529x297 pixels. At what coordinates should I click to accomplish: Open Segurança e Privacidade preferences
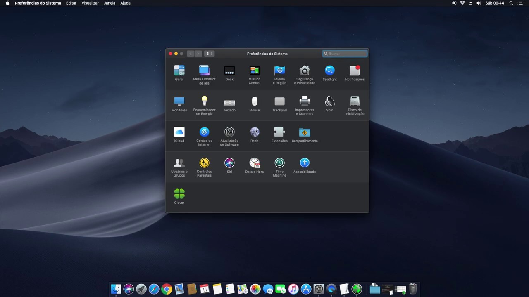tap(305, 75)
